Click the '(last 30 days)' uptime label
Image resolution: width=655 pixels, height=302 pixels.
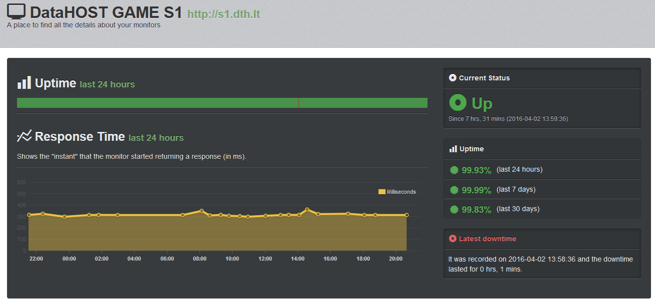pos(518,209)
